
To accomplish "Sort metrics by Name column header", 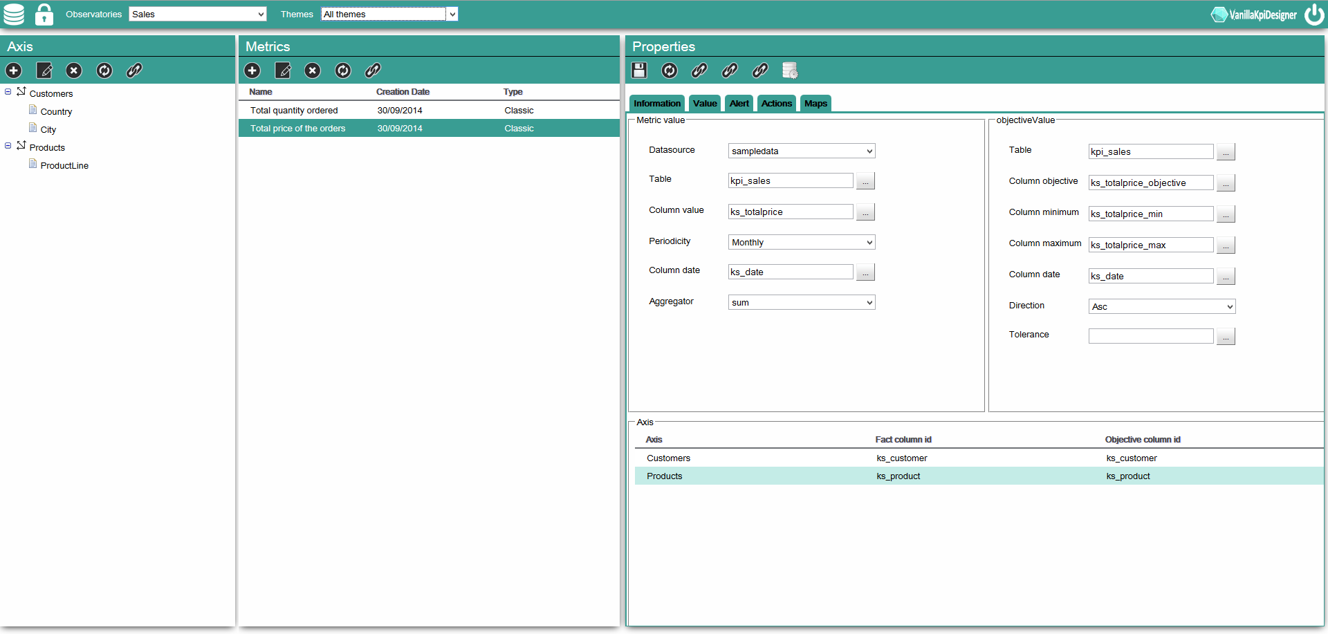I will (261, 92).
